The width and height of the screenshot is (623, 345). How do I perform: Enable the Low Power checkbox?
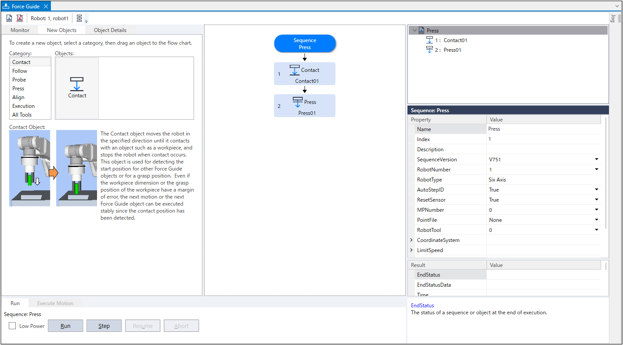(x=12, y=326)
